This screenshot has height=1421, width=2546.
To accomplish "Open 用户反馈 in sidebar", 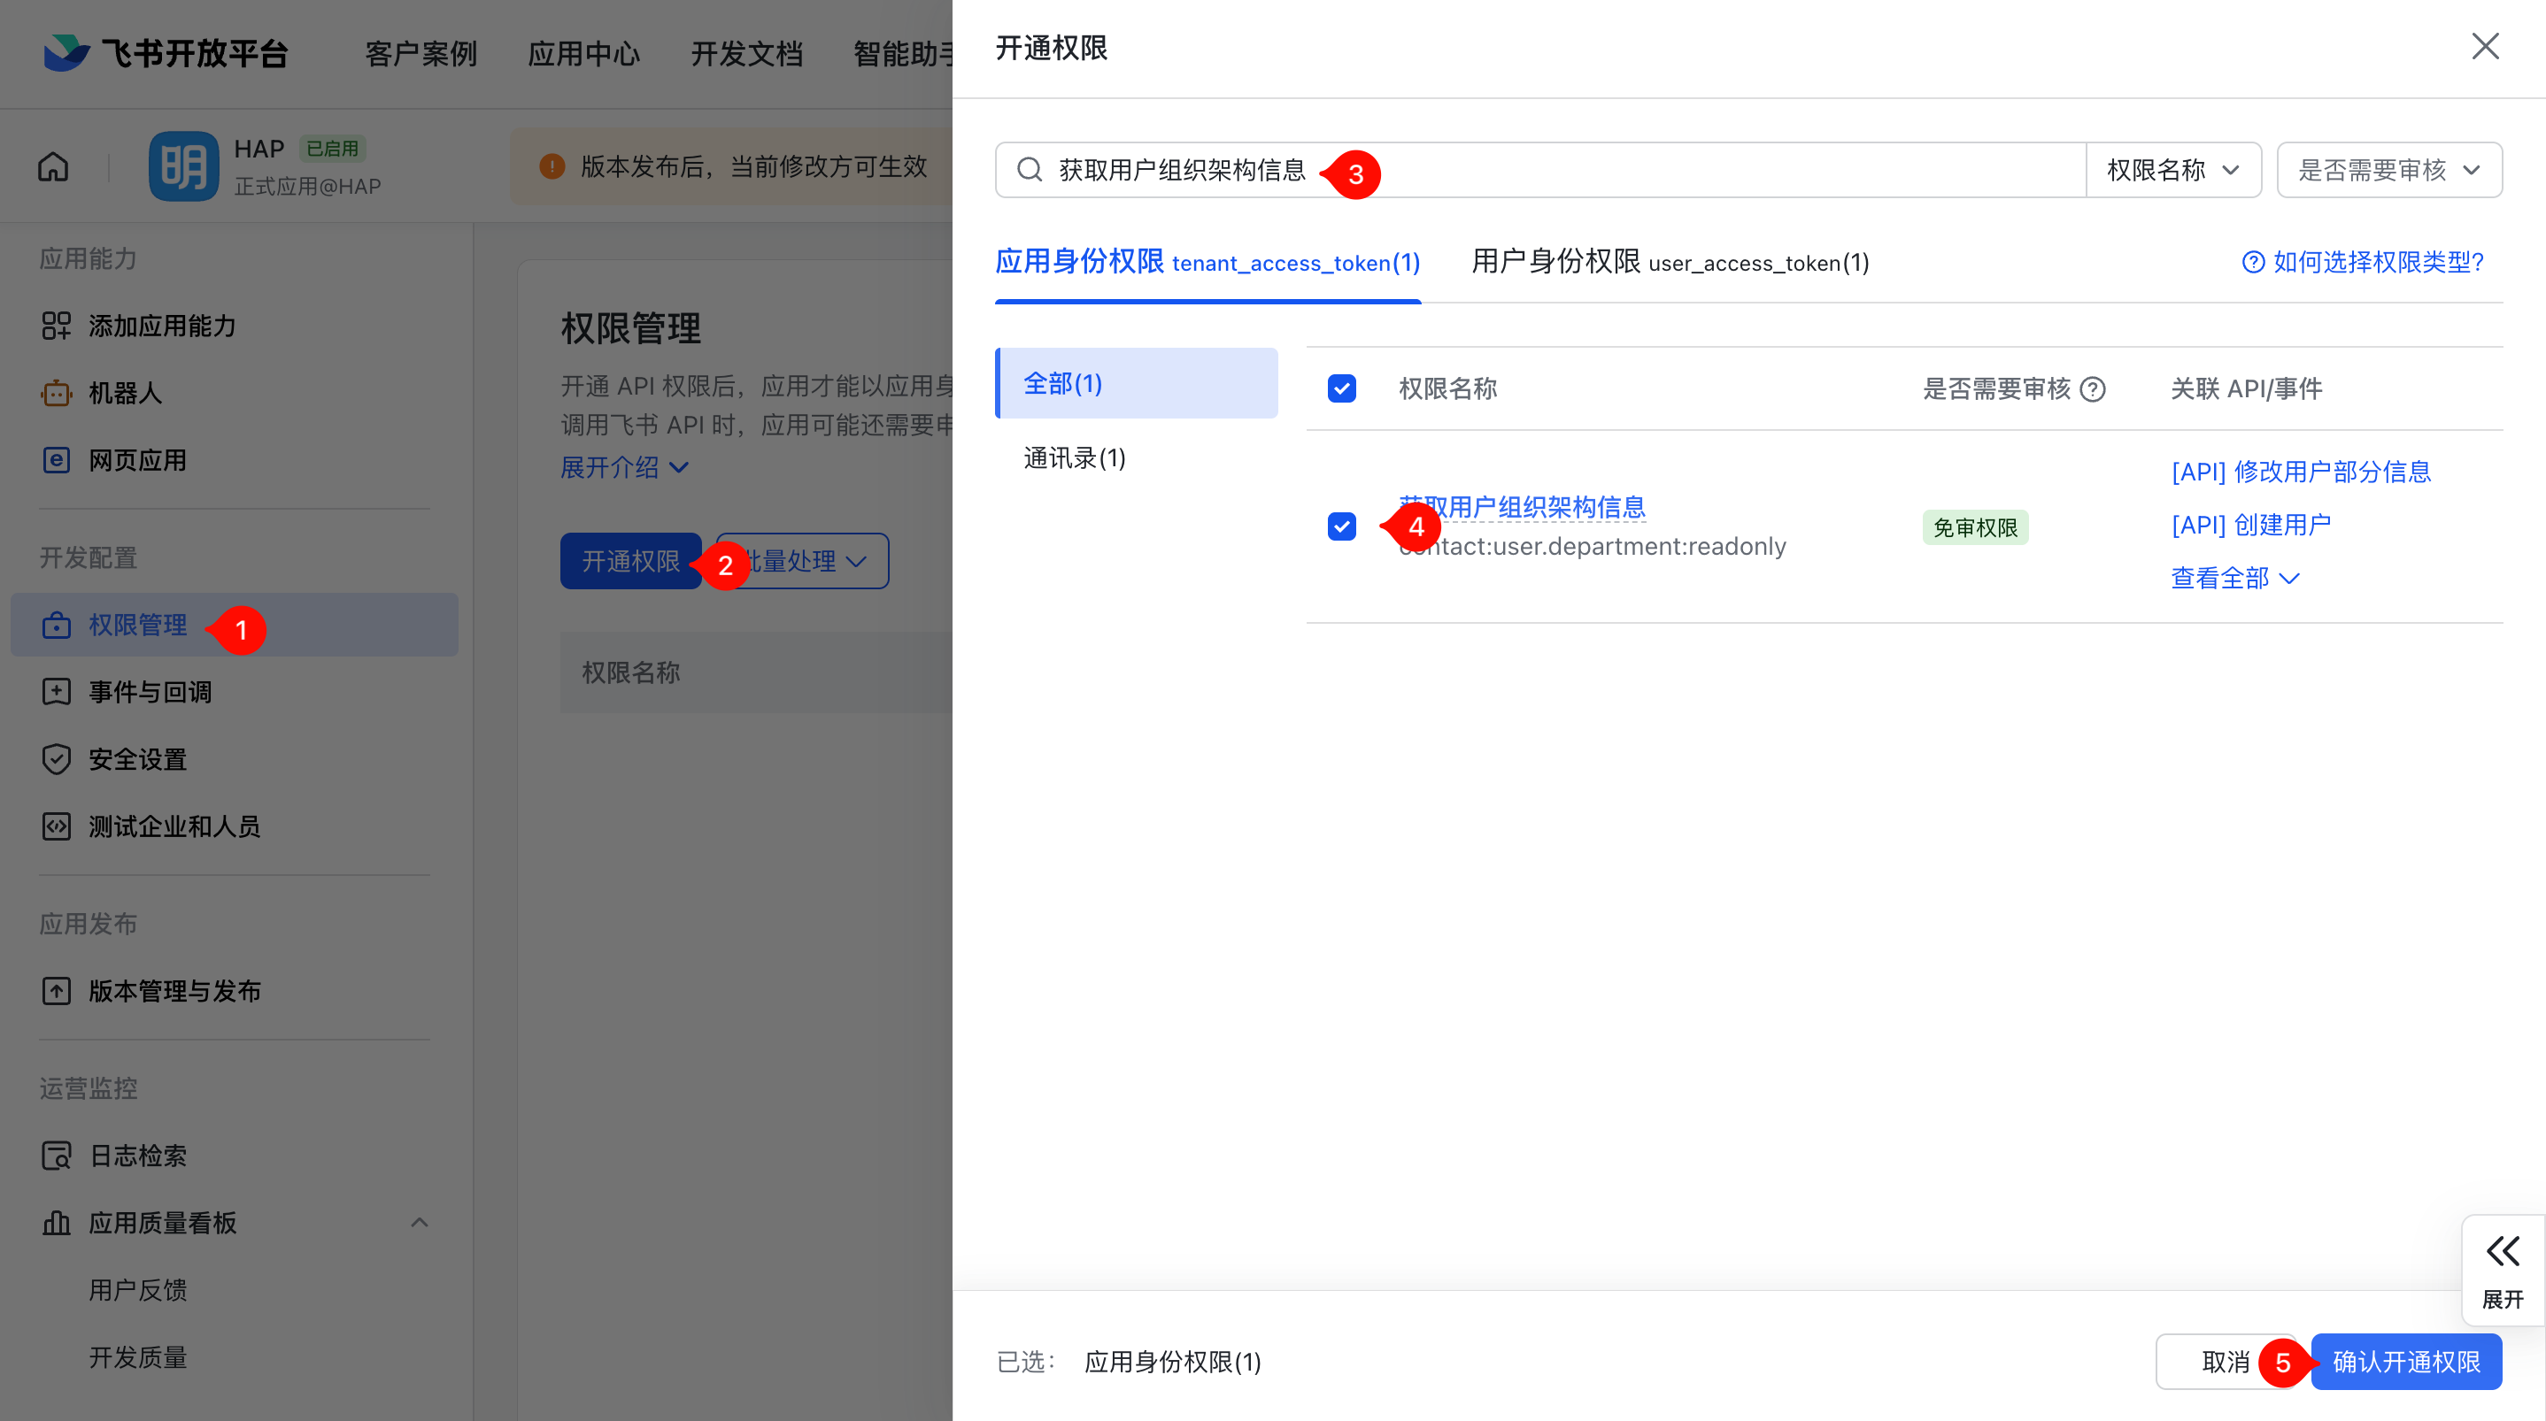I will click(138, 1289).
